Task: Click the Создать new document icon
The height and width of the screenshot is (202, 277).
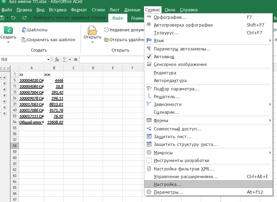Action: click(8, 31)
